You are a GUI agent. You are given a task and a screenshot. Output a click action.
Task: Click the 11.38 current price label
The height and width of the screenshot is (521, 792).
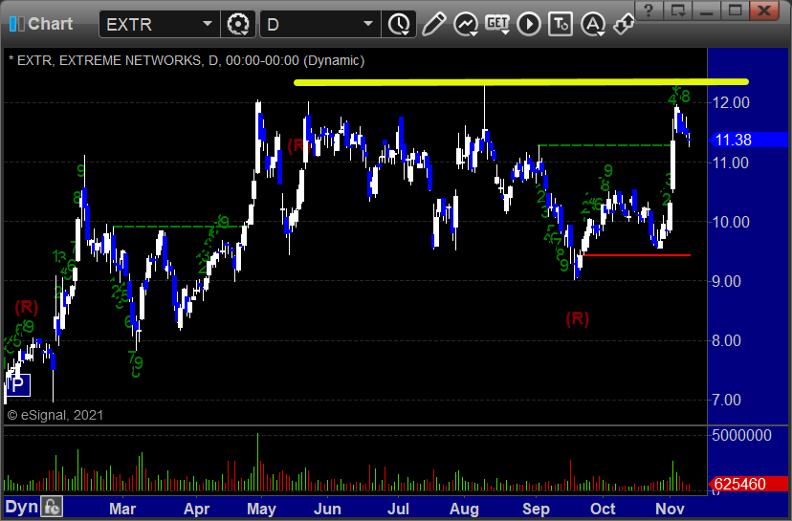(x=749, y=140)
